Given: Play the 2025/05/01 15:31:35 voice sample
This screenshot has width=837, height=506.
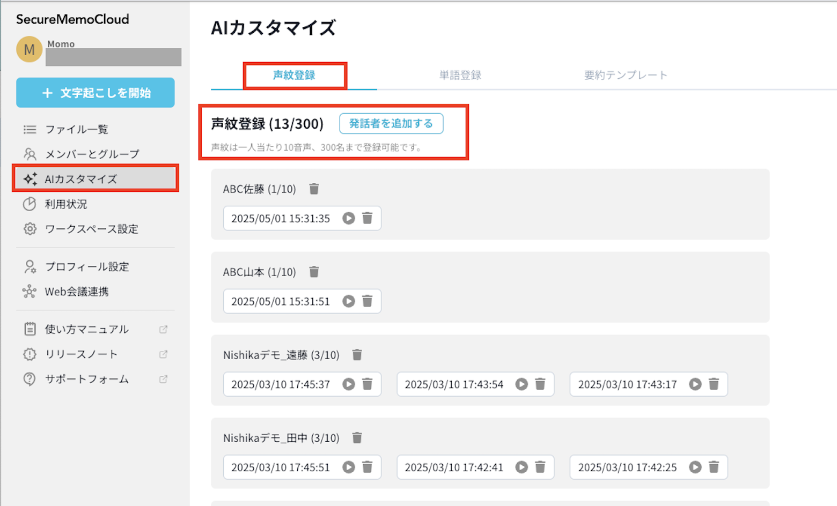Looking at the screenshot, I should (349, 218).
